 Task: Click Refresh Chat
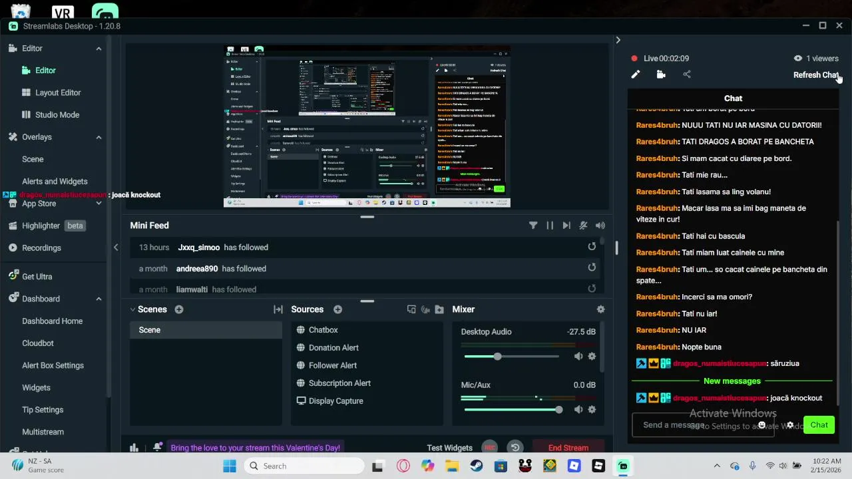coord(817,75)
